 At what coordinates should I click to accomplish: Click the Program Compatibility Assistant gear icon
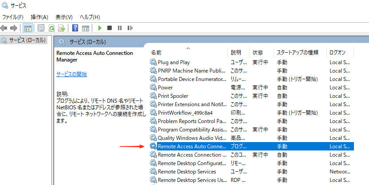(153, 129)
